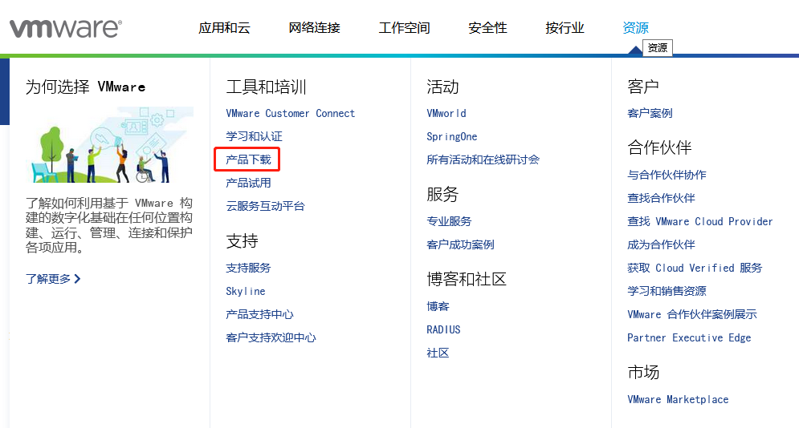Click the VMworld event link
Viewport: 799px width, 428px height.
coord(446,114)
